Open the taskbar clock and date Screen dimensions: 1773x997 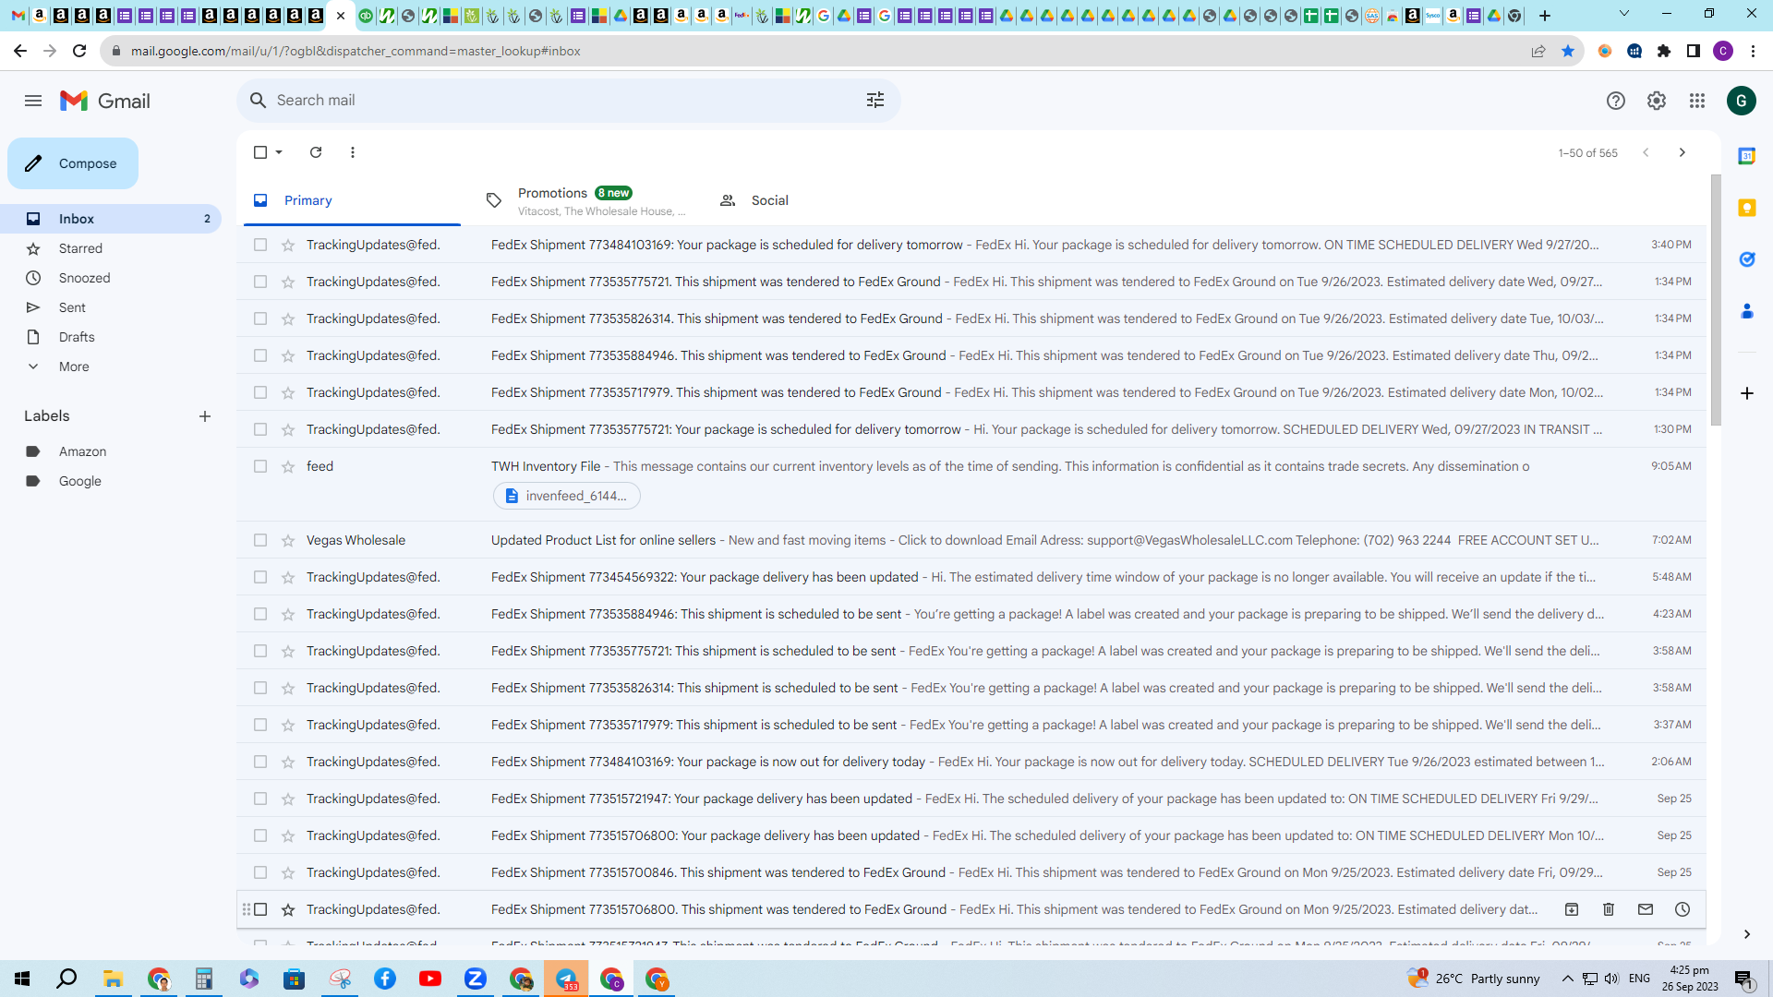1690,979
